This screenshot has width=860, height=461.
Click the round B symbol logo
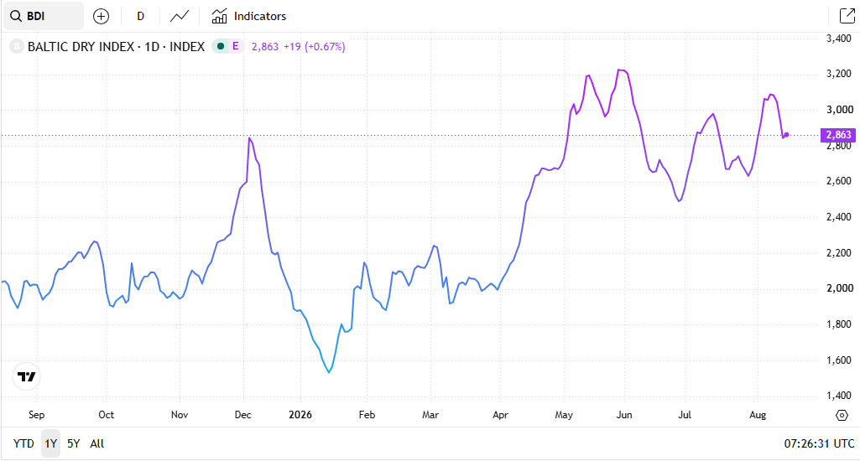point(17,47)
